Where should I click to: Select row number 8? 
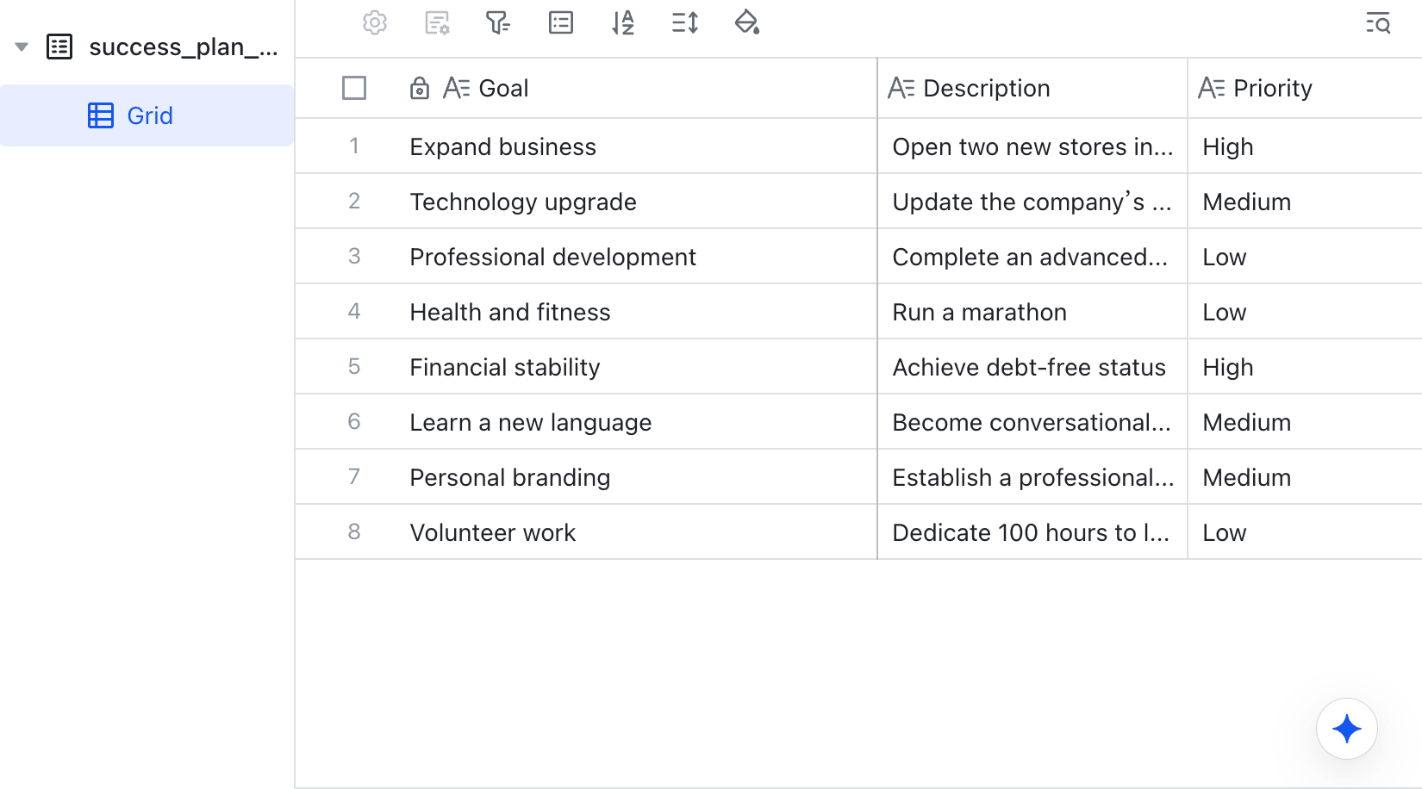tap(354, 532)
